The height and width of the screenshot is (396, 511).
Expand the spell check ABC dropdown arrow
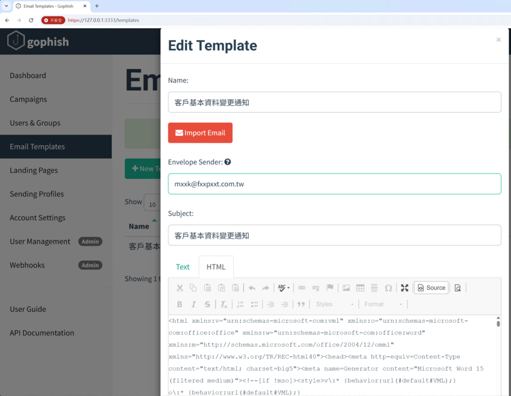[288, 288]
